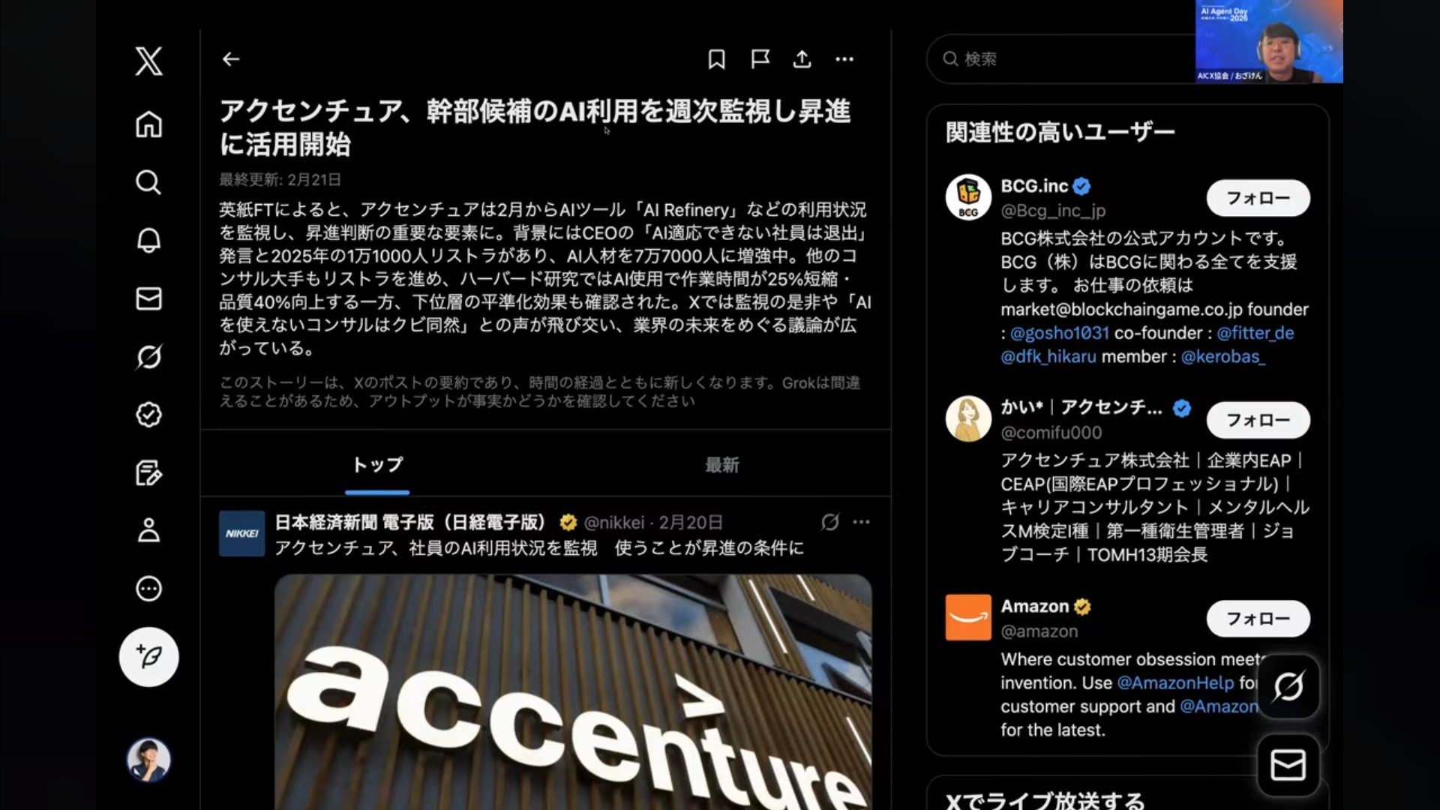
Task: Open story options three-dot menu
Action: click(x=844, y=59)
